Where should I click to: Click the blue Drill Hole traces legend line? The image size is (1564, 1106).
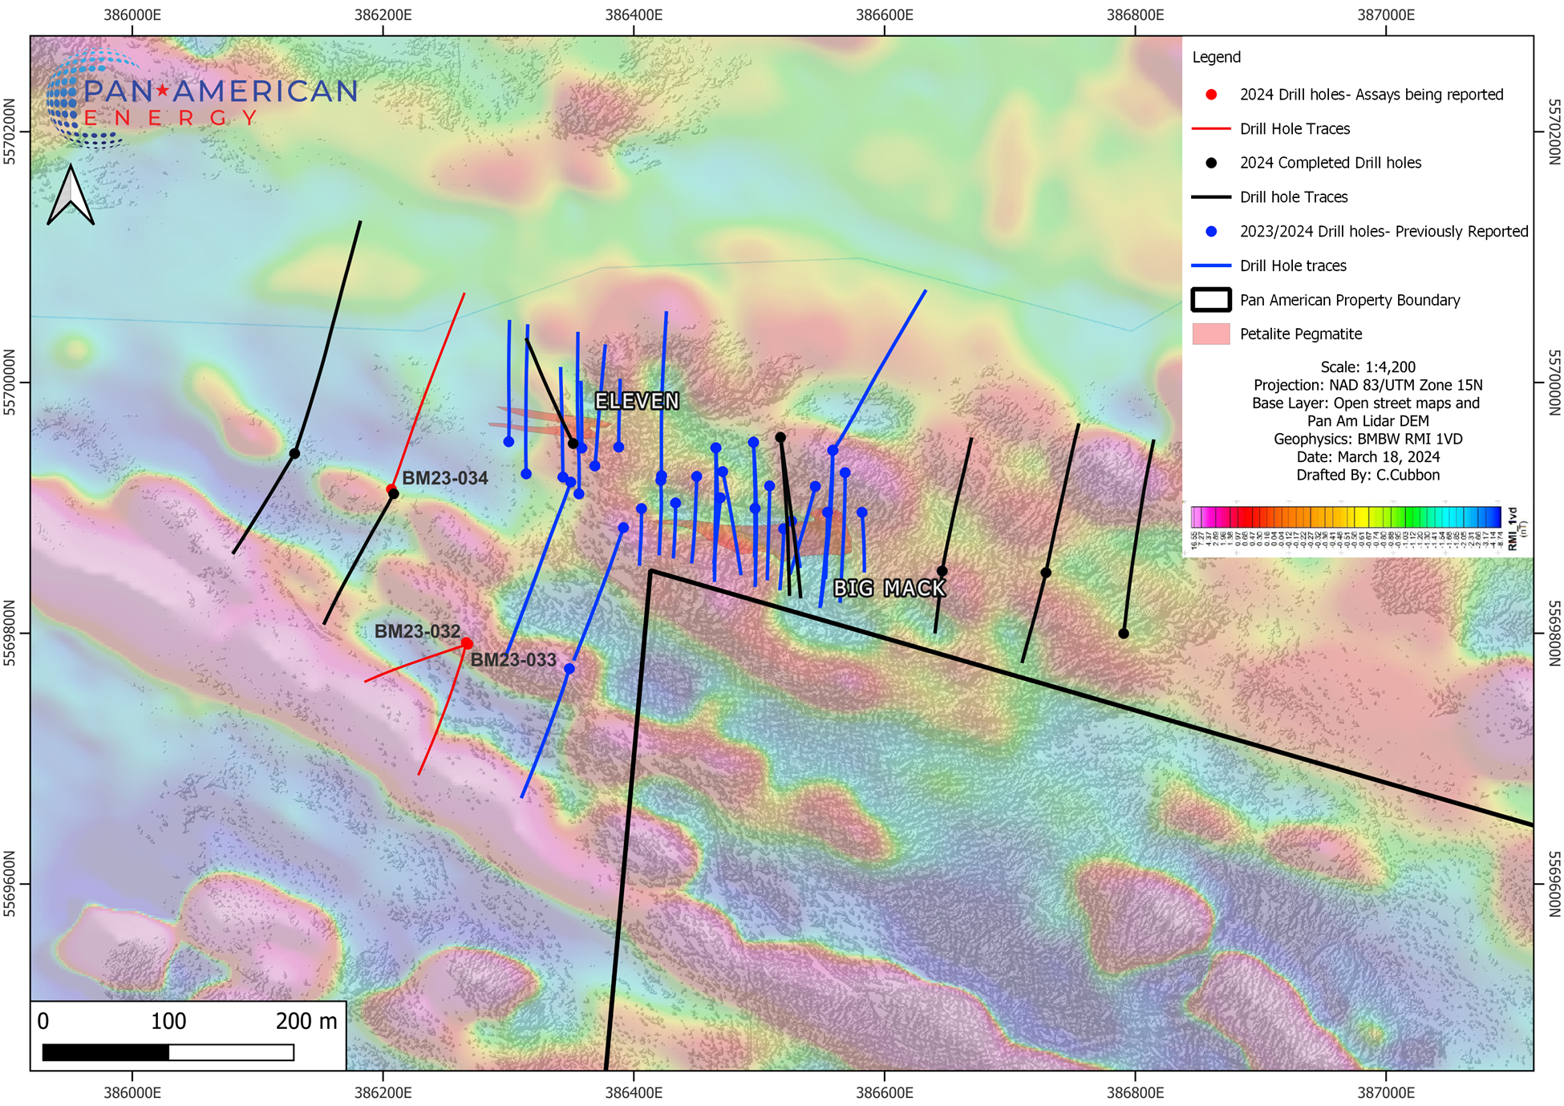[x=1211, y=265]
